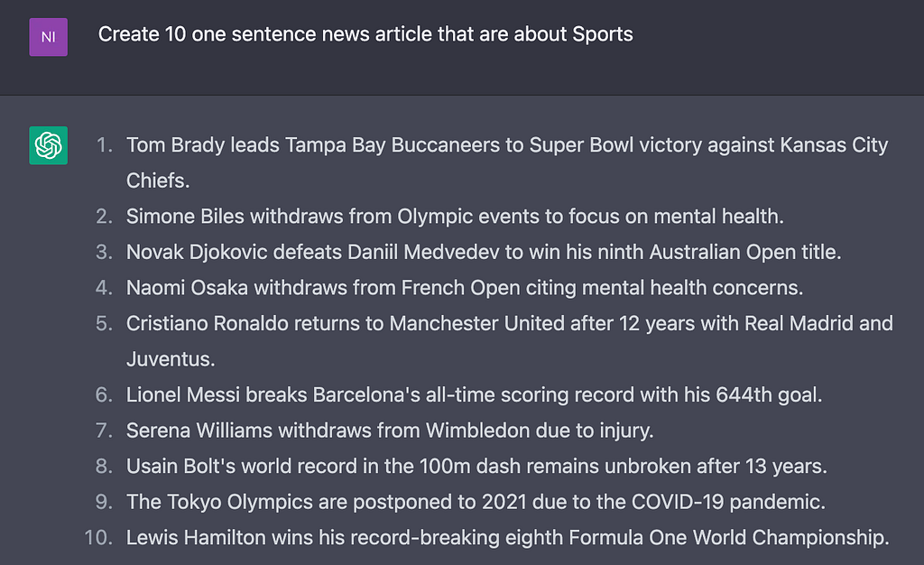Click the Usain Bolt world record sentence
Image resolution: width=924 pixels, height=565 pixels.
coord(476,467)
